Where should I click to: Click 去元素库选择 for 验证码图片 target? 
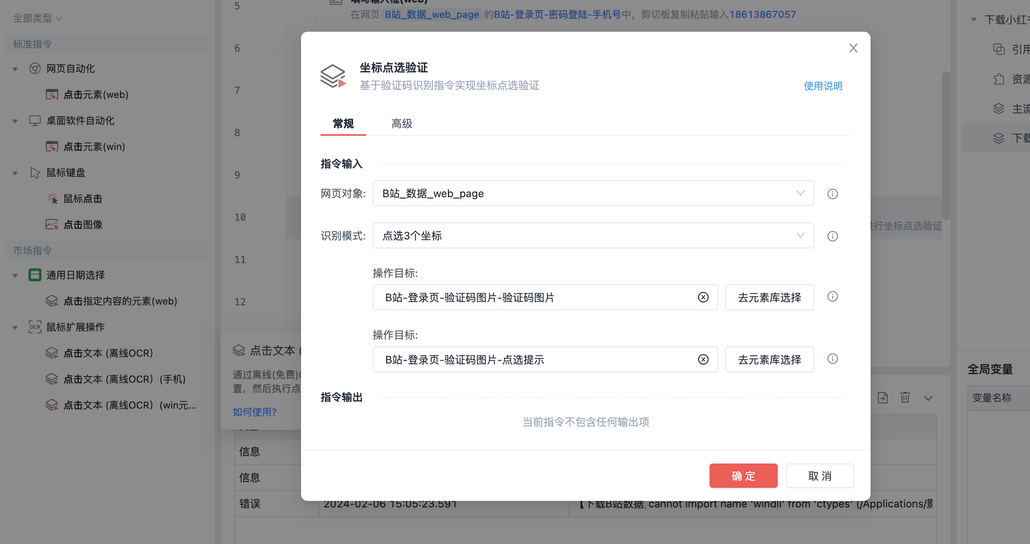pos(769,298)
